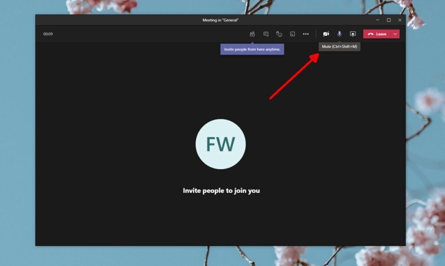Close the meeting window
Image resolution: width=445 pixels, height=266 pixels.
400,20
